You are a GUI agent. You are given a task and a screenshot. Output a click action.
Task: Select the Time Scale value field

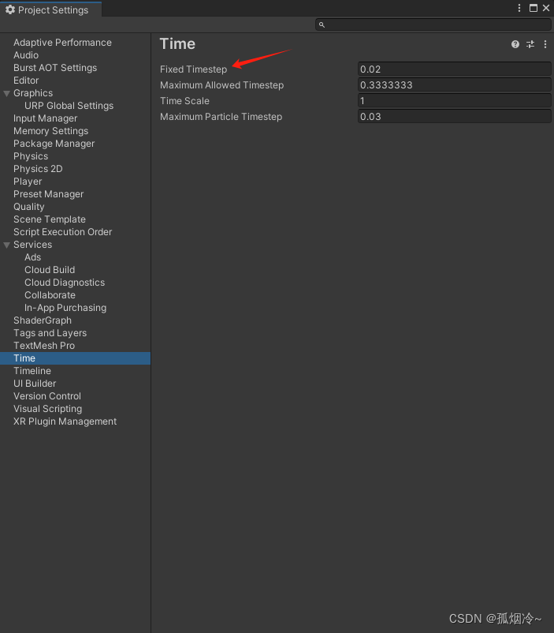[x=454, y=100]
